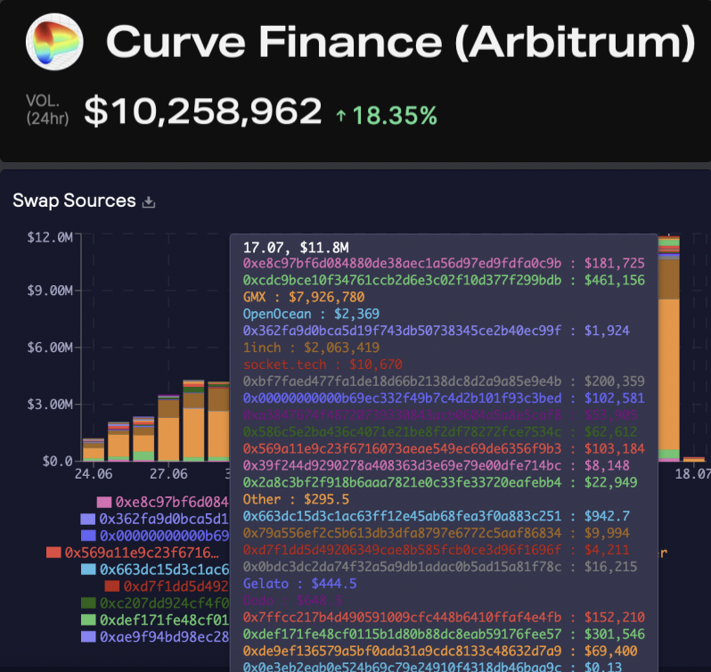
Task: Click the $6.00M y-axis label
Action: pos(49,348)
